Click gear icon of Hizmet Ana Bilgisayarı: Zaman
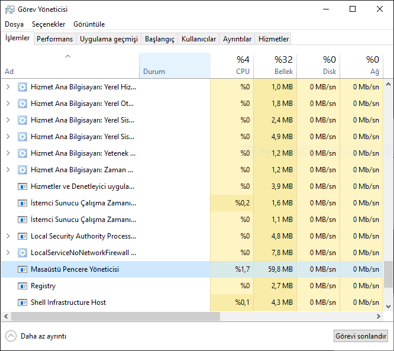 click(x=22, y=170)
